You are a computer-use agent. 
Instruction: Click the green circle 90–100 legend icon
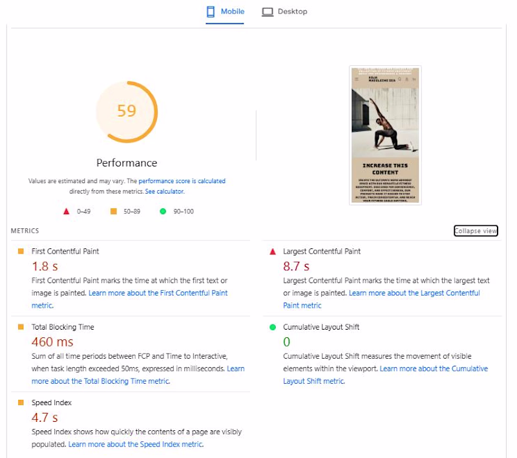[x=163, y=212]
